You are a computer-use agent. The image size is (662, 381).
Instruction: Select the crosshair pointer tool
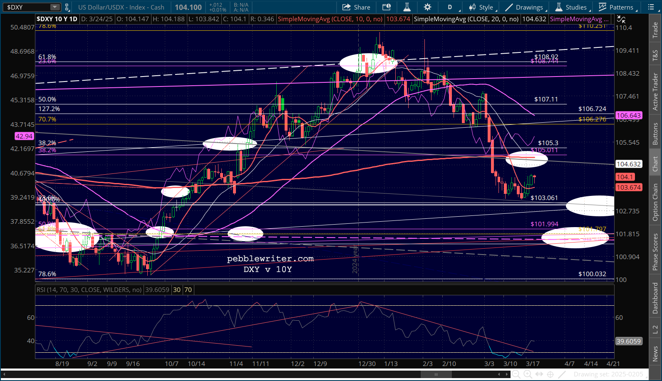550,374
